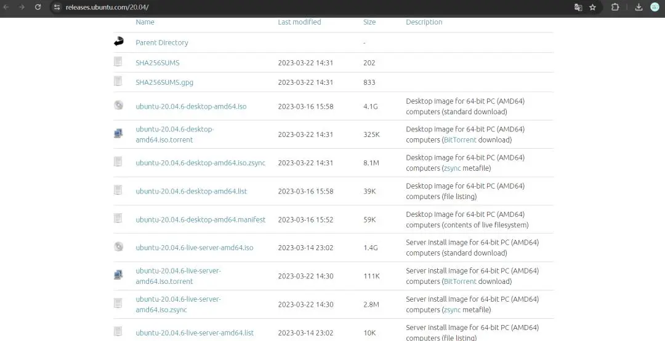This screenshot has width=665, height=341.
Task: Click the size value 39K
Action: click(370, 191)
